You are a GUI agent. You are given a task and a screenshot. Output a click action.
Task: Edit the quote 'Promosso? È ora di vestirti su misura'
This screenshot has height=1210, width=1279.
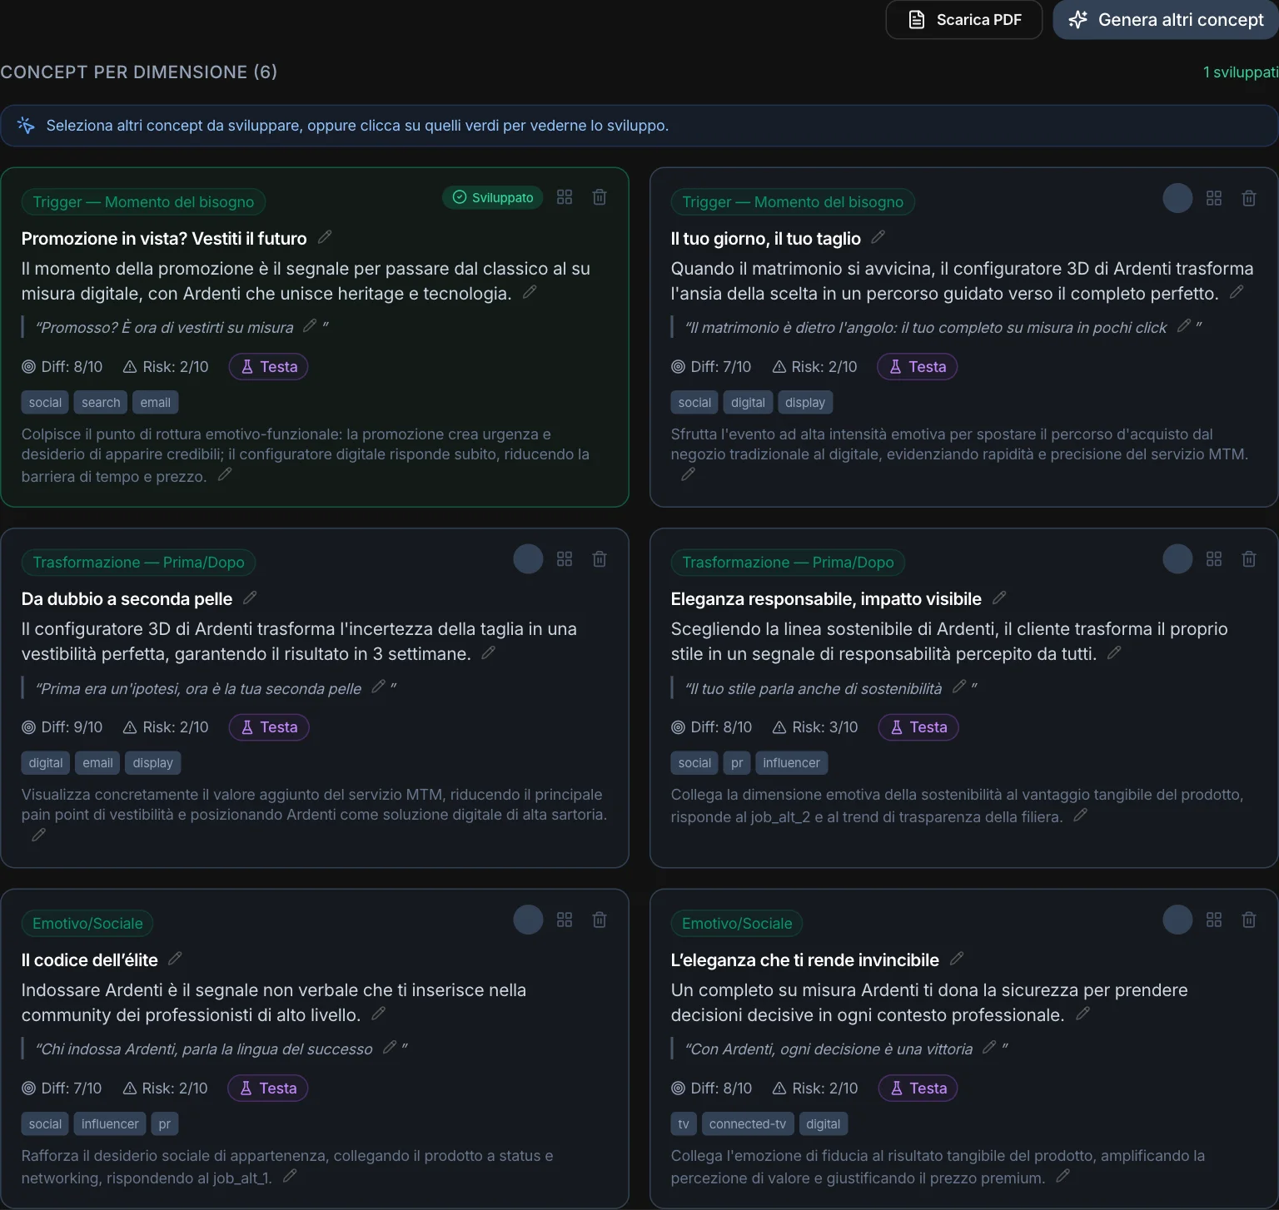pos(310,325)
